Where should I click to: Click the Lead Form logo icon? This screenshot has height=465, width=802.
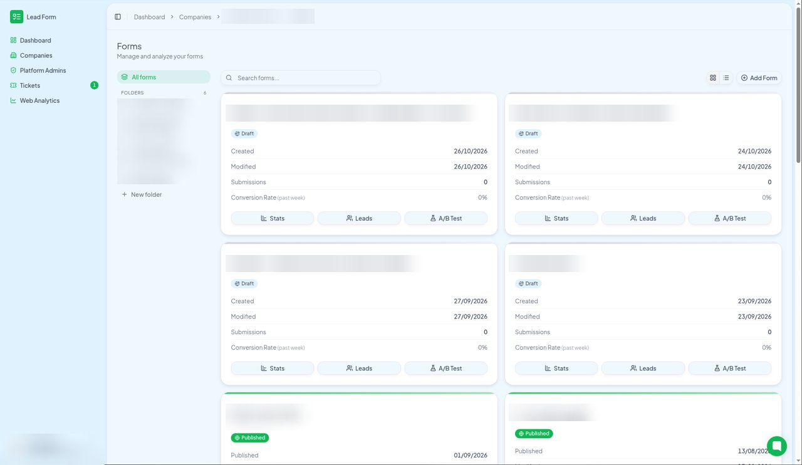[x=16, y=17]
